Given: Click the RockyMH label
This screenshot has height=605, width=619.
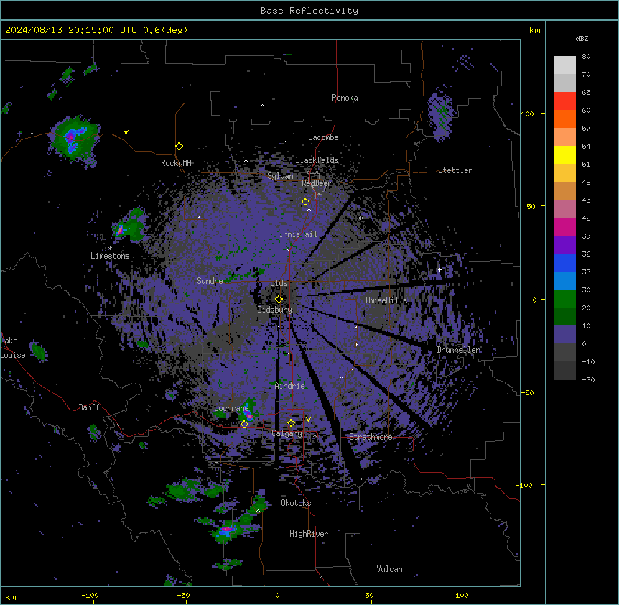Looking at the screenshot, I should click(176, 163).
